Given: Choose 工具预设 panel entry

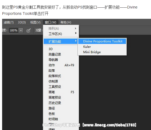Looking at the screenshot, I should [x=61, y=87].
